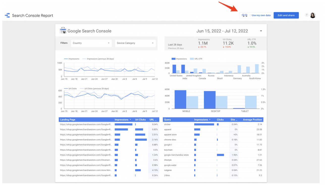Viewport: 325px width, 185px height.
Task: Click sort arrow on Query Impressions column
Action: [x=210, y=120]
